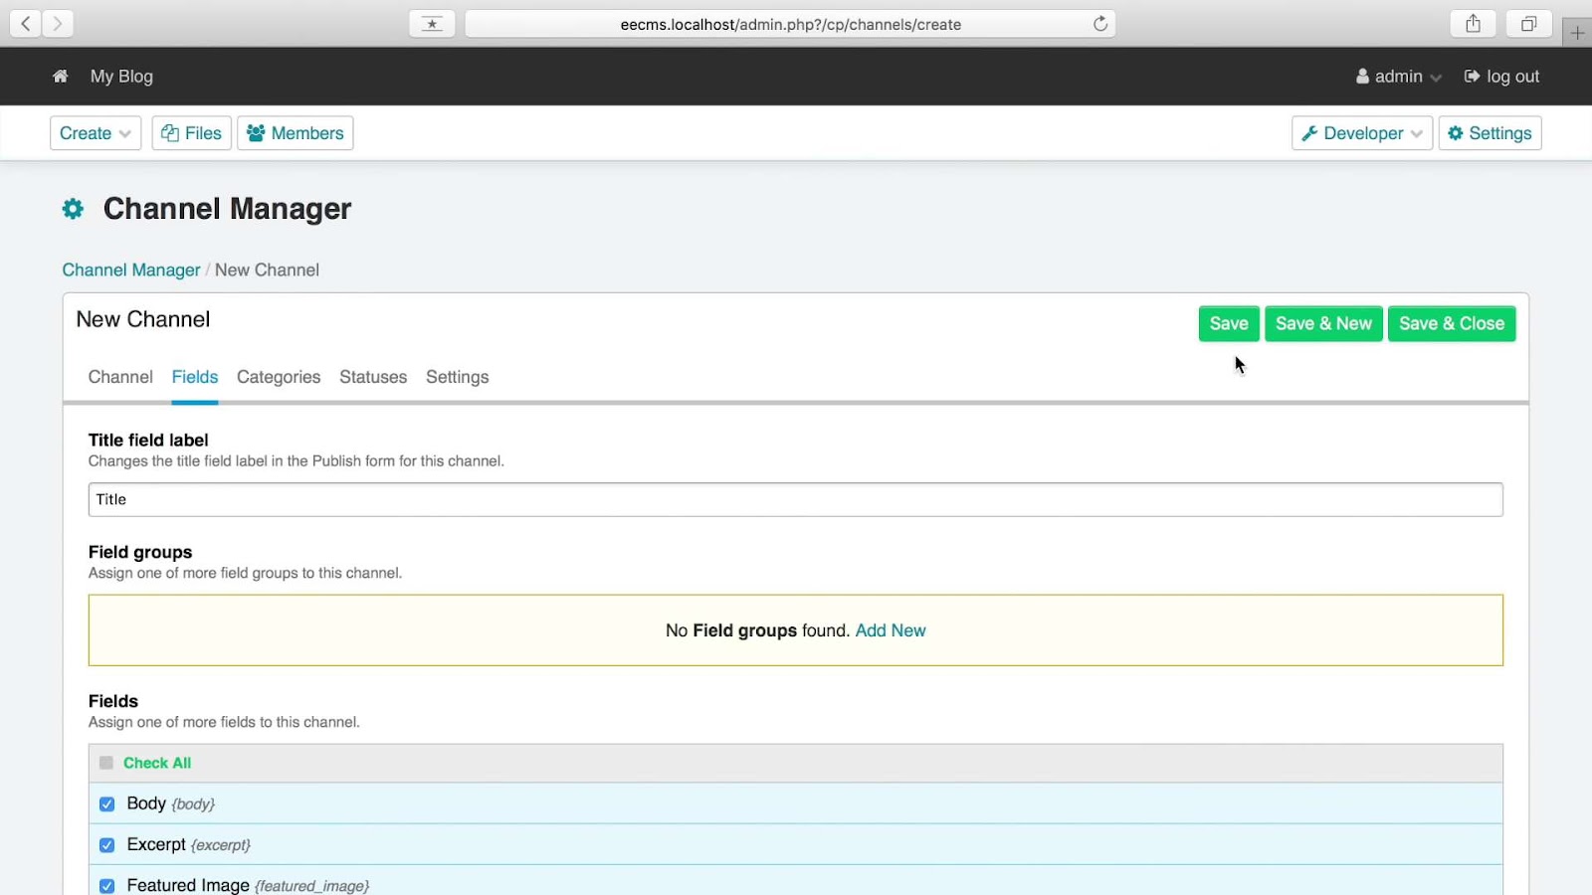
Task: Click the Save & New button
Action: coord(1323,323)
